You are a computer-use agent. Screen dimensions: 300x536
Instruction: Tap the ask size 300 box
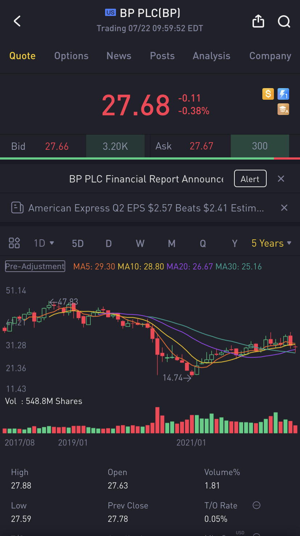click(260, 146)
